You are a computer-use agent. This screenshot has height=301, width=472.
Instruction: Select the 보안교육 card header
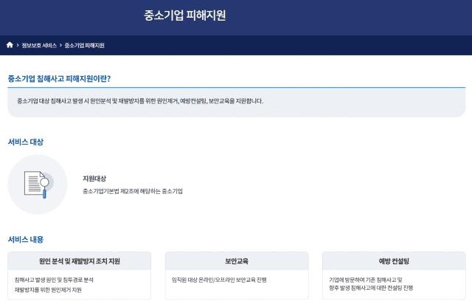pyautogui.click(x=236, y=261)
